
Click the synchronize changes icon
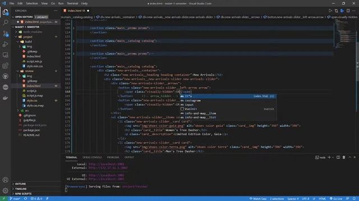pyautogui.click(x=25, y=199)
